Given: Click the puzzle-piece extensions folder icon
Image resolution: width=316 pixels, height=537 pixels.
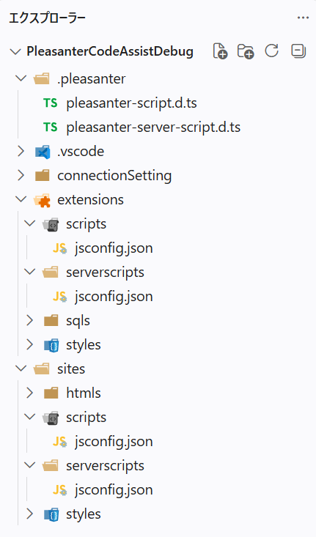Looking at the screenshot, I should point(42,200).
